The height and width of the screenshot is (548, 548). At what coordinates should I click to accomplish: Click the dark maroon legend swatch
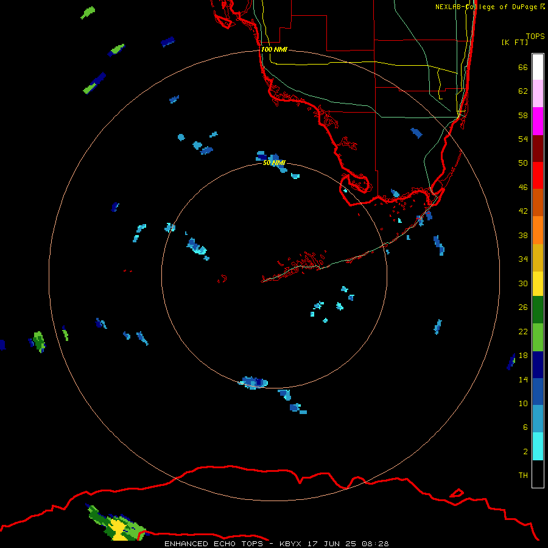point(538,149)
